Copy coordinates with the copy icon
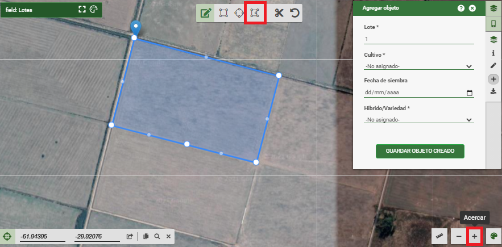Viewport: 502px width, 247px height. [x=146, y=236]
